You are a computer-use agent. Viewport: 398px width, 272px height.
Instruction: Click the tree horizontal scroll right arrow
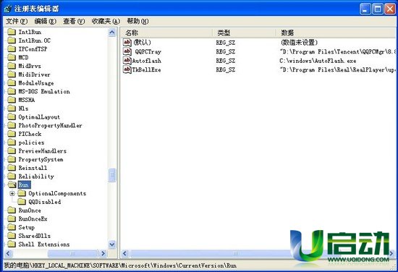pyautogui.click(x=103, y=253)
